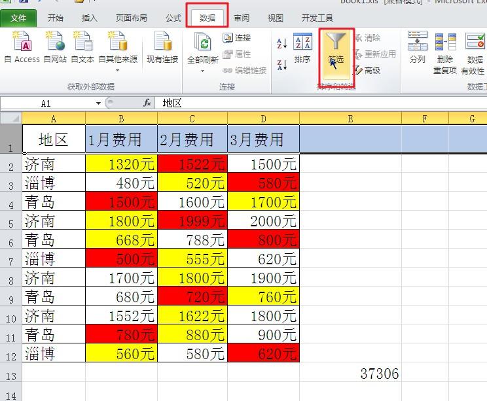Click Edit Links (编辑链接) button

(245, 71)
